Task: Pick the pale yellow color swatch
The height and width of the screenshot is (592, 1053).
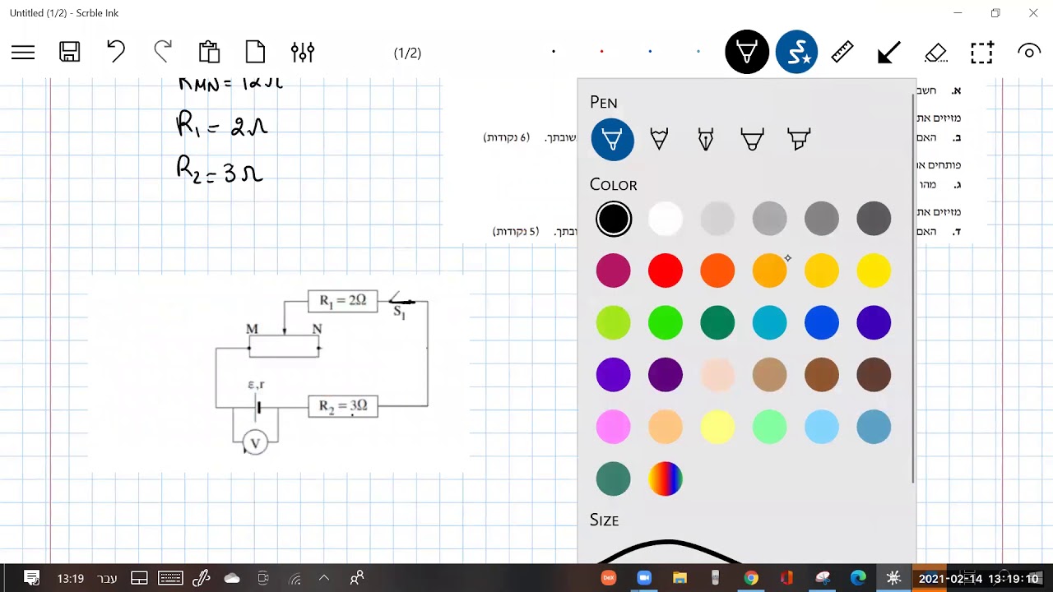Action: coord(717,427)
